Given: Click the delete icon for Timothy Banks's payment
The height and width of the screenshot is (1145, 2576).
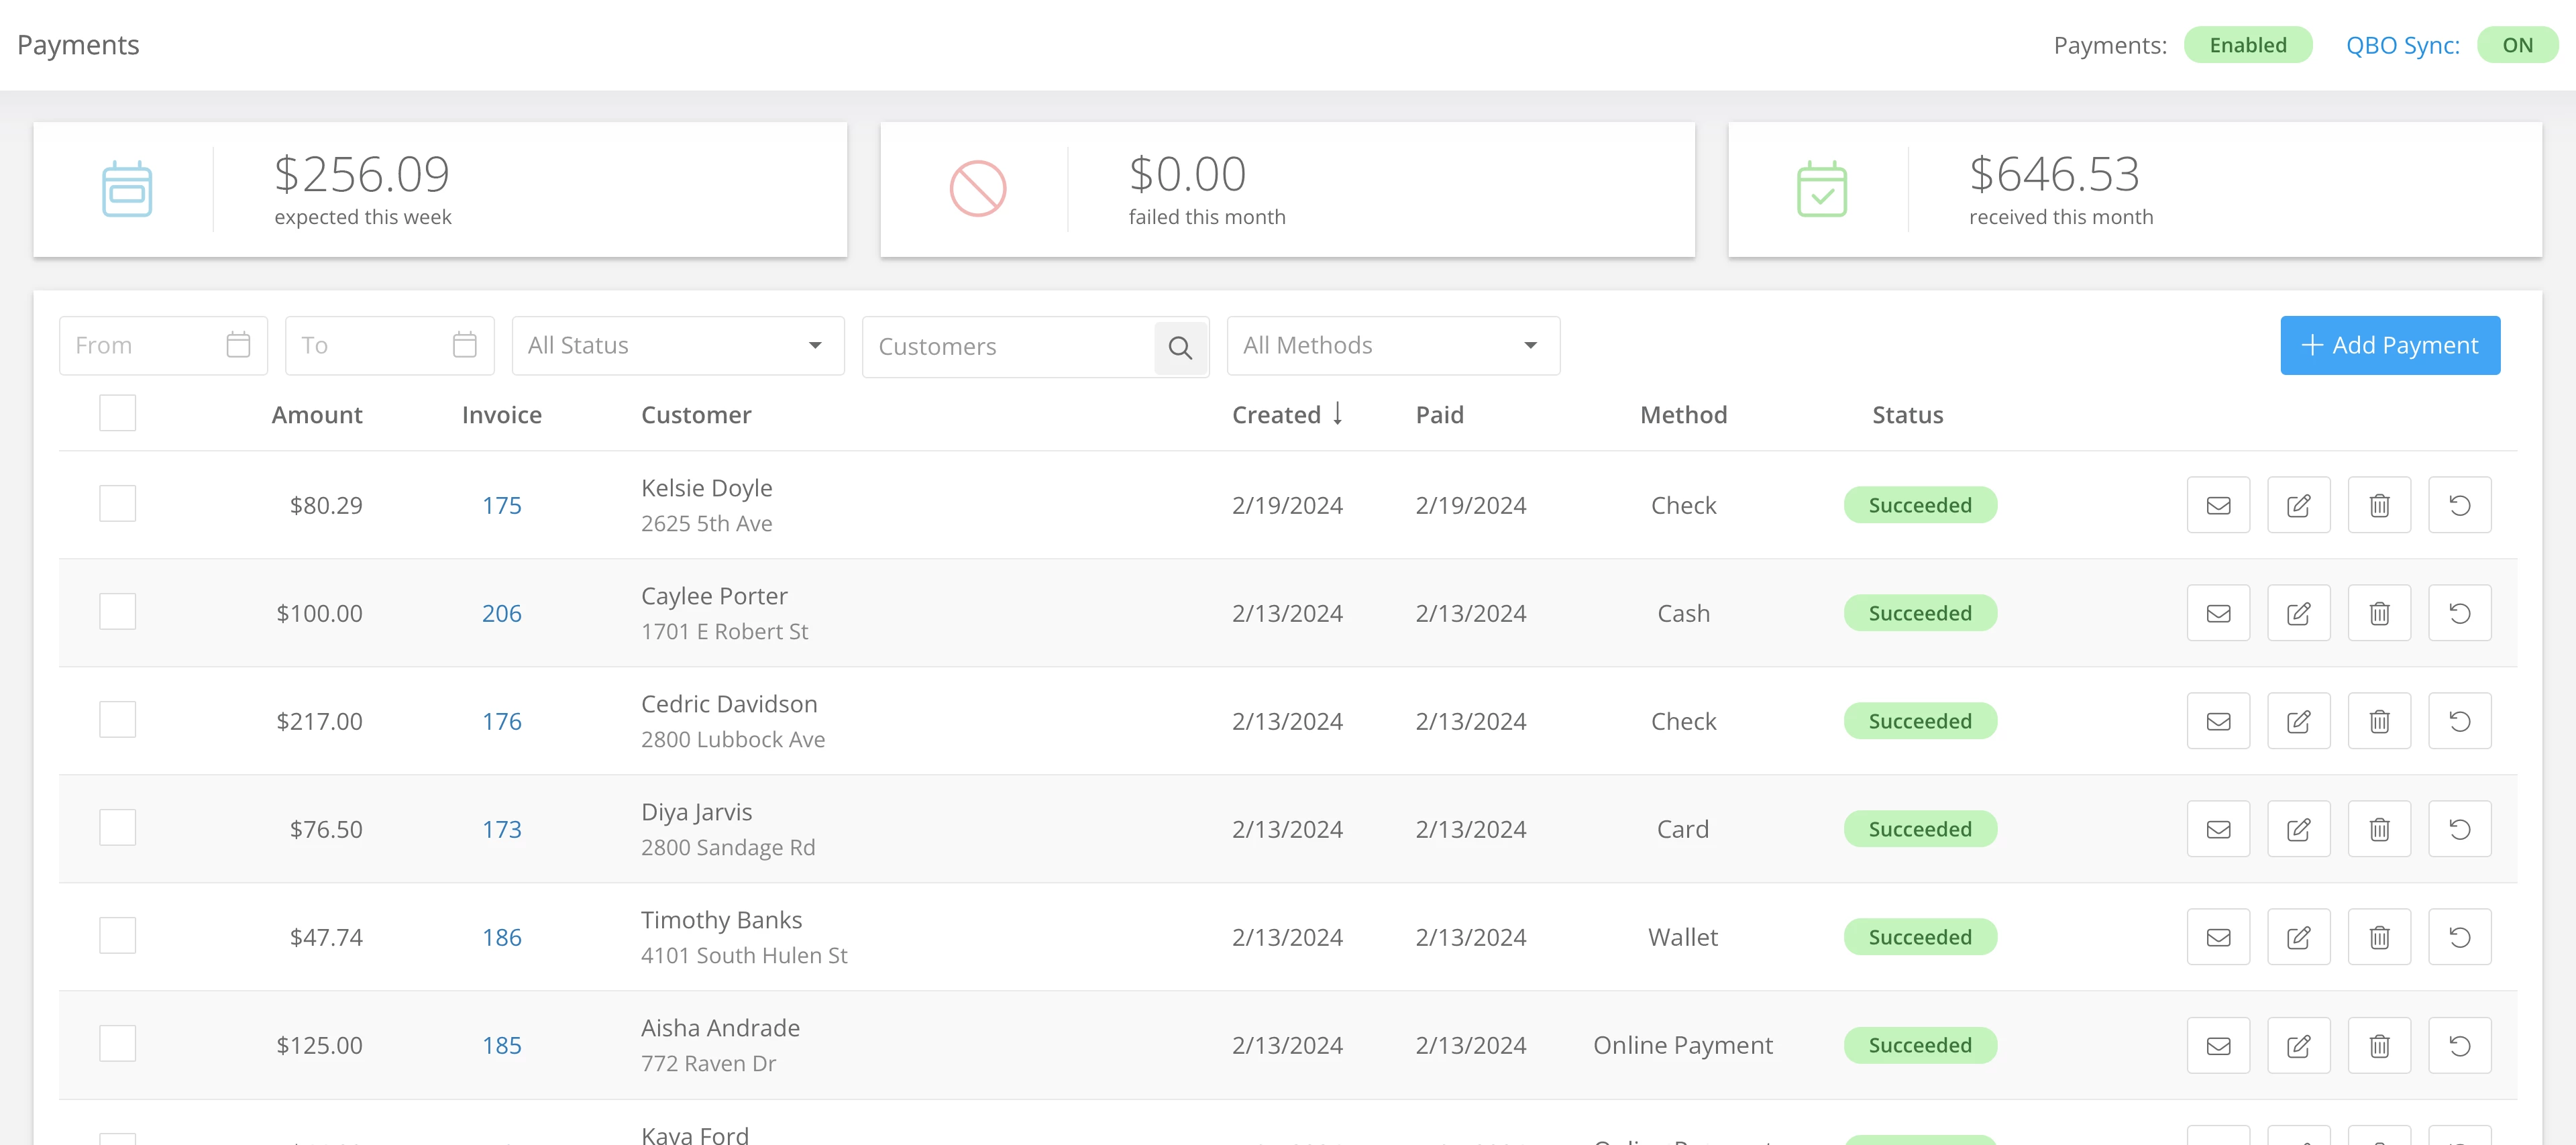Looking at the screenshot, I should click(2379, 936).
